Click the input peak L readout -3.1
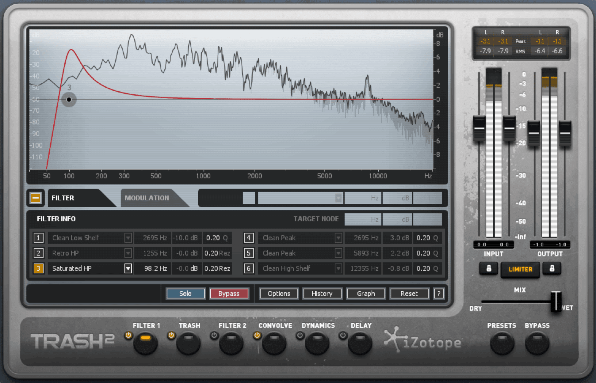 tap(485, 41)
